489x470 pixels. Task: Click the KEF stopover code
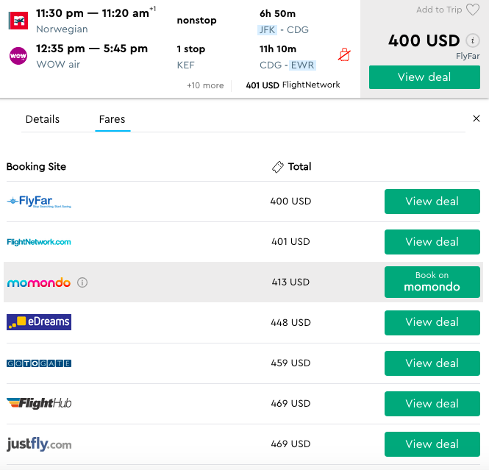185,65
